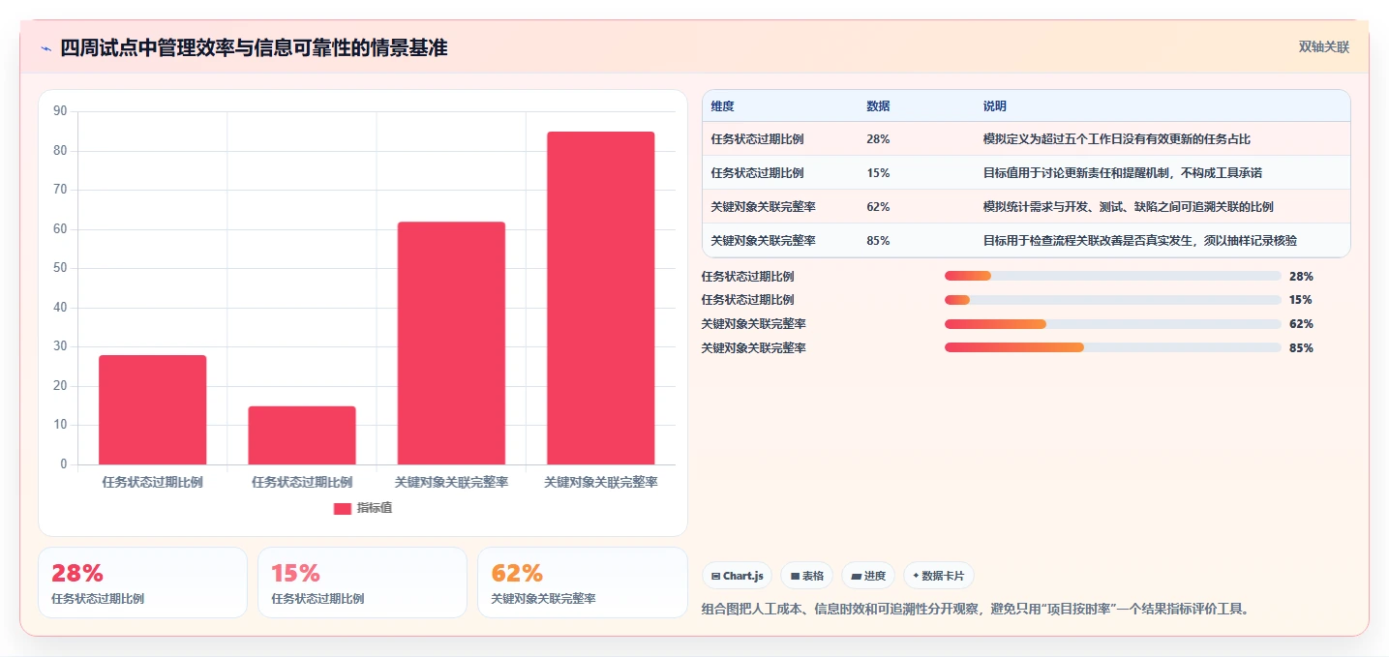Click the icon inside the Chart.js tag
The image size is (1389, 657).
coord(715,576)
